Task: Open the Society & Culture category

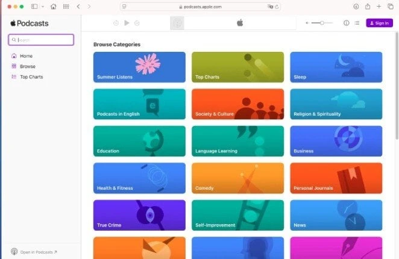Action: point(237,104)
